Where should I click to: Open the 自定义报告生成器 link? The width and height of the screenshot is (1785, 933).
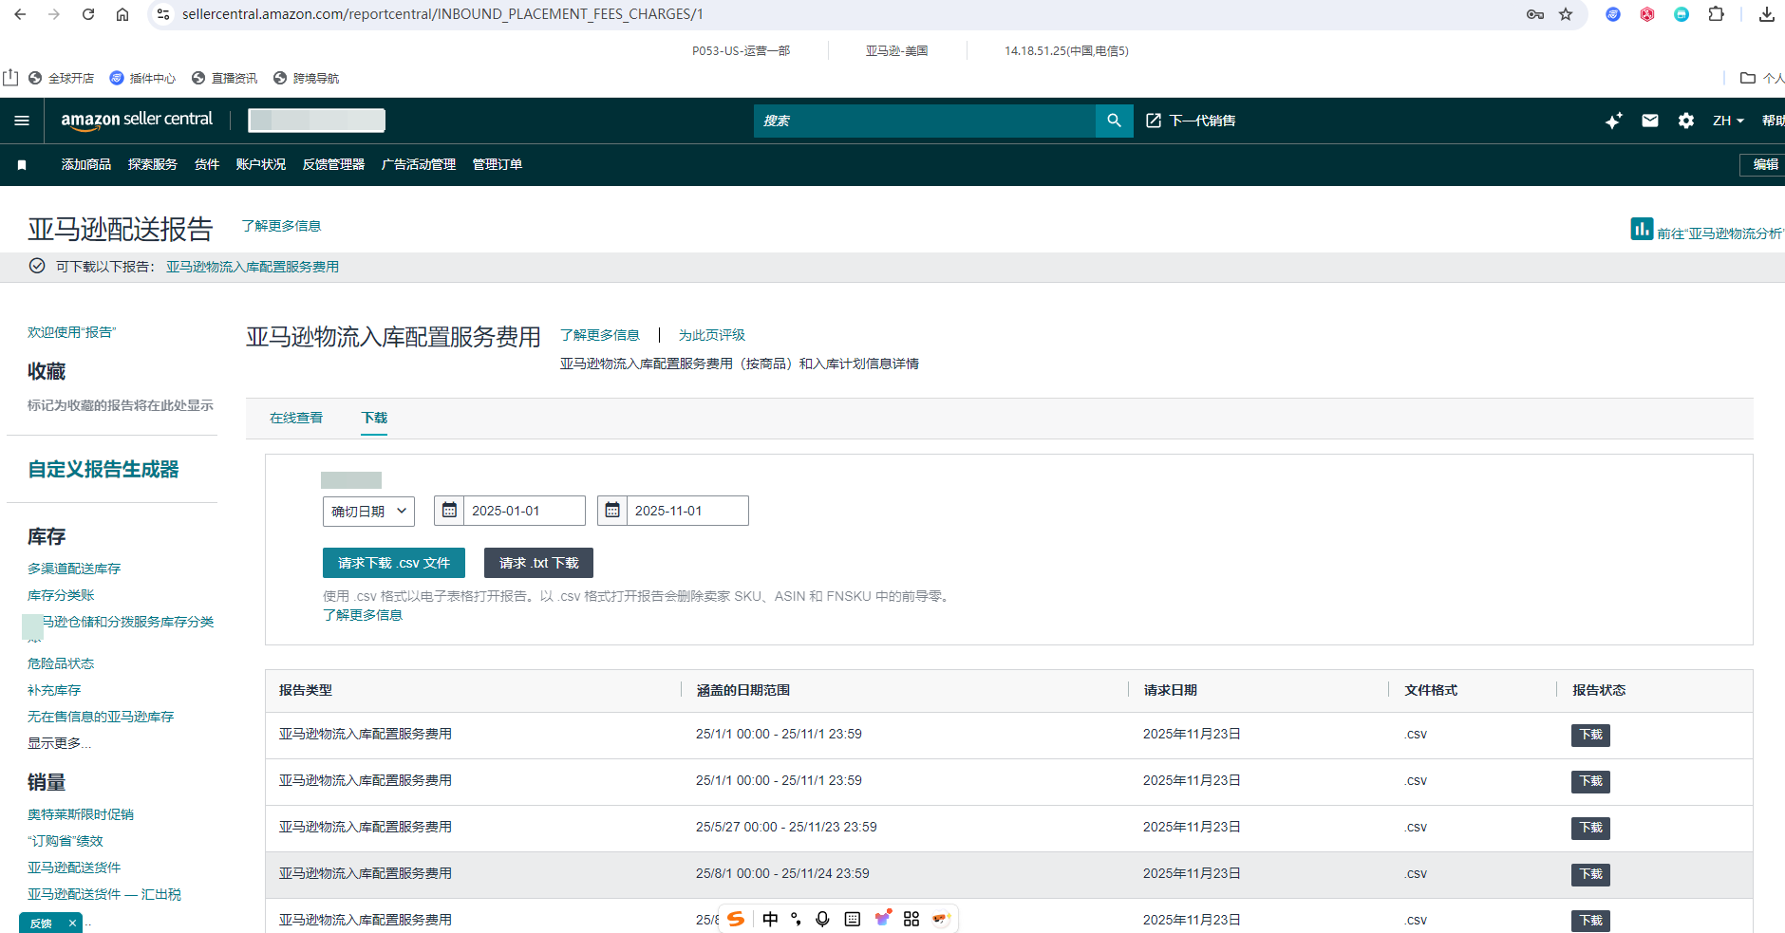point(103,469)
